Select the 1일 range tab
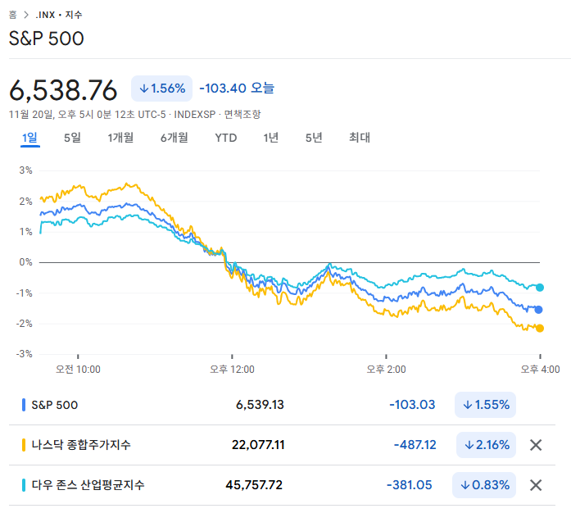This screenshot has height=513, width=571. (x=29, y=138)
